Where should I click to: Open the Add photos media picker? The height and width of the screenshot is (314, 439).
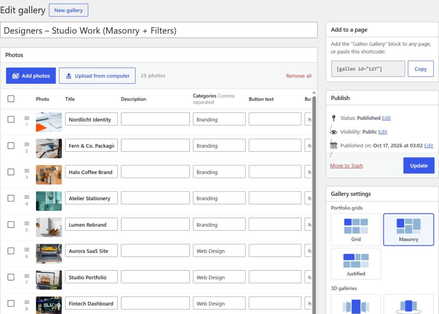[x=31, y=75]
